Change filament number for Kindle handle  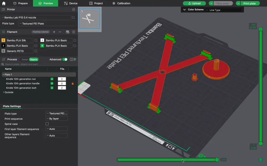[62, 83]
